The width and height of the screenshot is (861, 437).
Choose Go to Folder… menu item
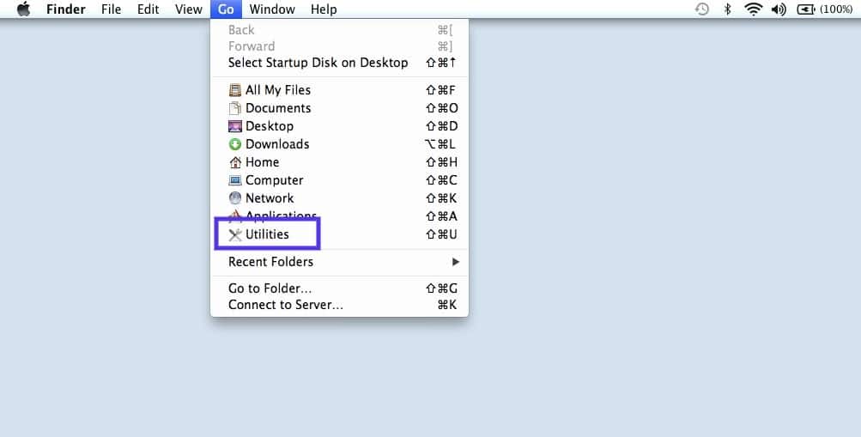pyautogui.click(x=270, y=288)
